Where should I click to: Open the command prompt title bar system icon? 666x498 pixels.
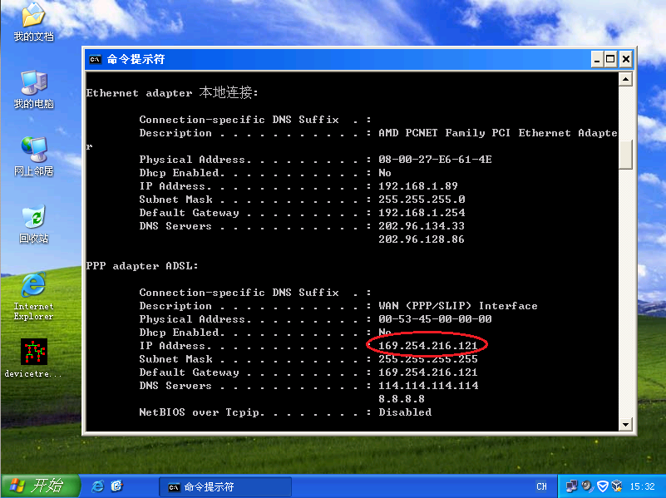95,59
